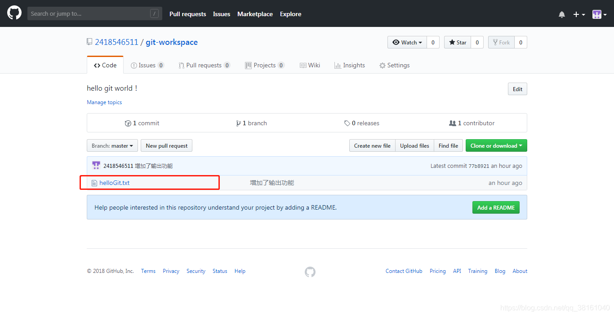
Task: Open Explore in top navigation
Action: (290, 14)
